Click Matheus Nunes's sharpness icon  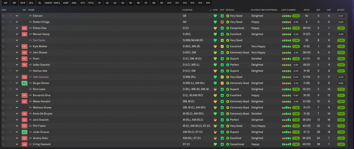click(222, 108)
